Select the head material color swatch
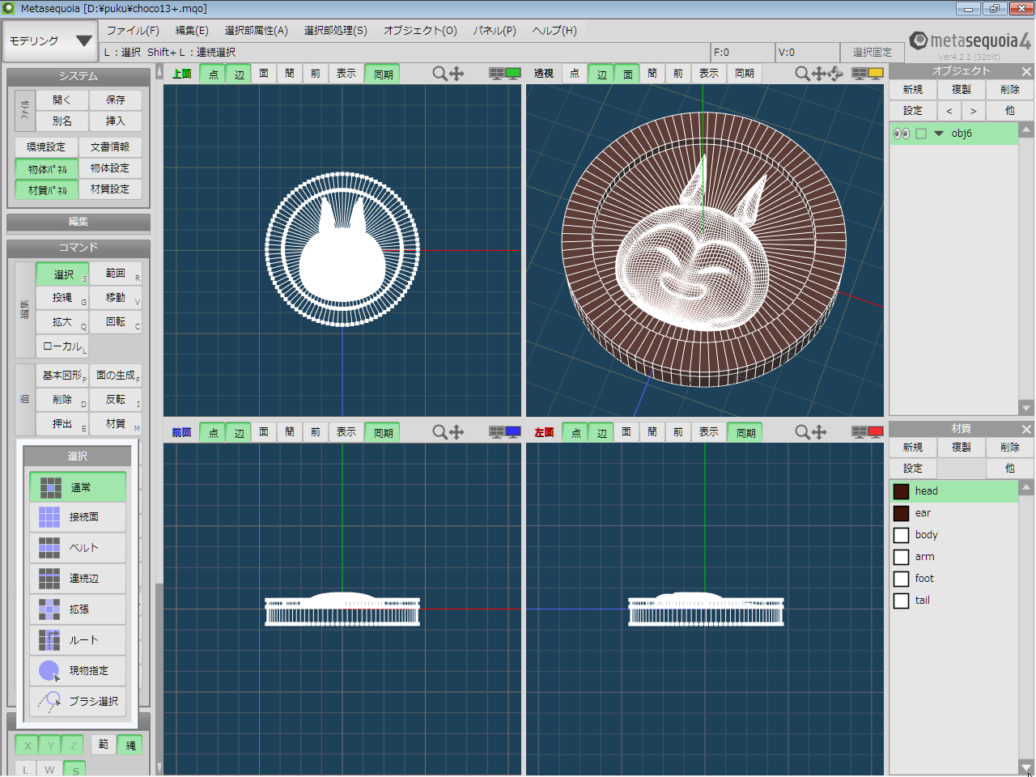Image resolution: width=1036 pixels, height=777 pixels. [901, 491]
